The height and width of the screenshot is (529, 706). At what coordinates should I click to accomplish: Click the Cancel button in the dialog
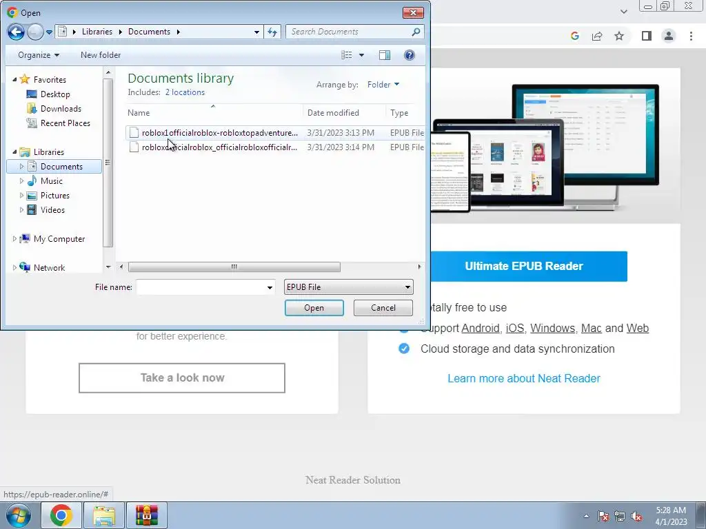383,308
